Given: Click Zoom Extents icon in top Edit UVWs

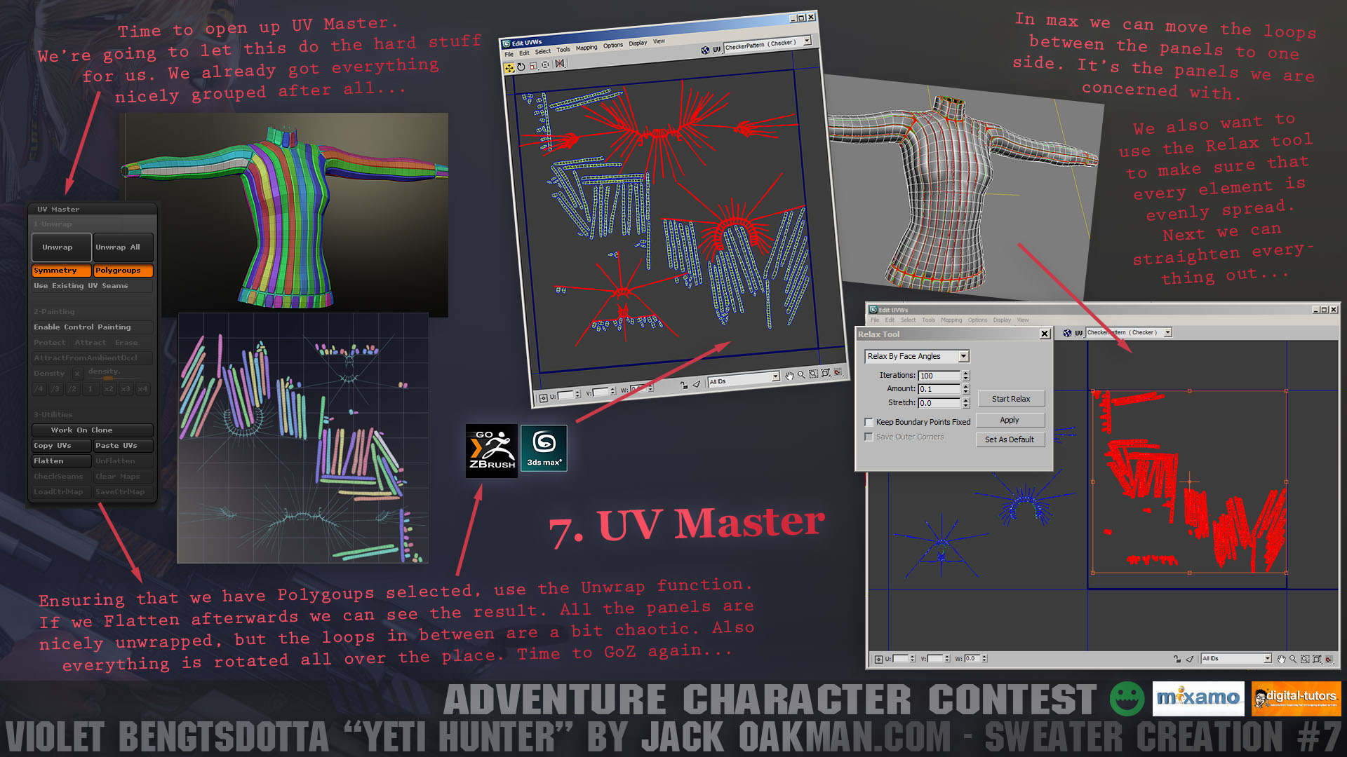Looking at the screenshot, I should (826, 372).
